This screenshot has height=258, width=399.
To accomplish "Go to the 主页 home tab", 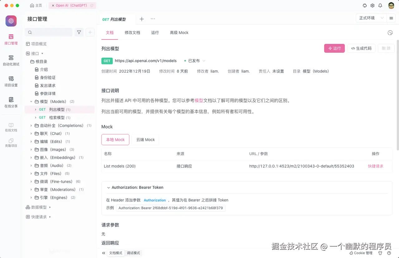I will click(36, 6).
